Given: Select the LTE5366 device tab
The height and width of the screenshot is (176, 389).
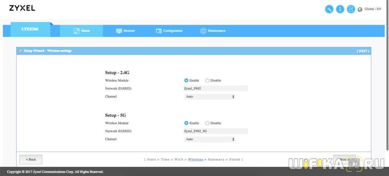Looking at the screenshot, I should (x=30, y=29).
